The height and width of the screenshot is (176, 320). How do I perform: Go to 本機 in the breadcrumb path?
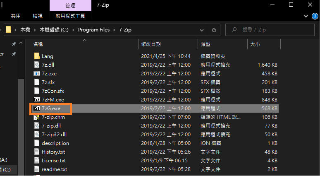[x=25, y=30]
